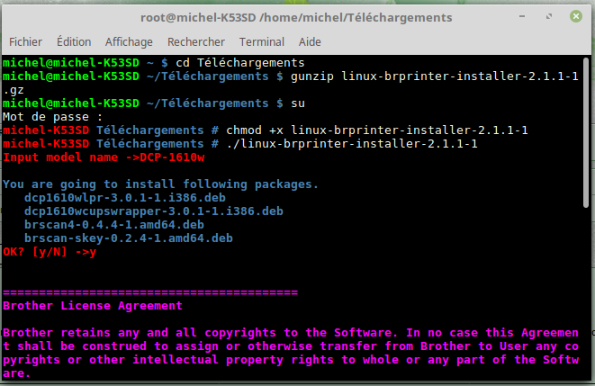Open the Aide menu
The image size is (595, 386).
pyautogui.click(x=310, y=41)
